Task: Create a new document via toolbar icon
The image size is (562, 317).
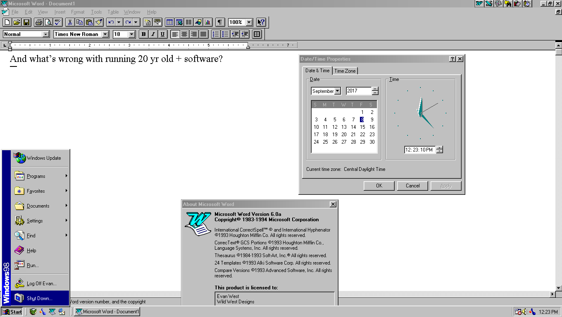Action: coord(7,22)
